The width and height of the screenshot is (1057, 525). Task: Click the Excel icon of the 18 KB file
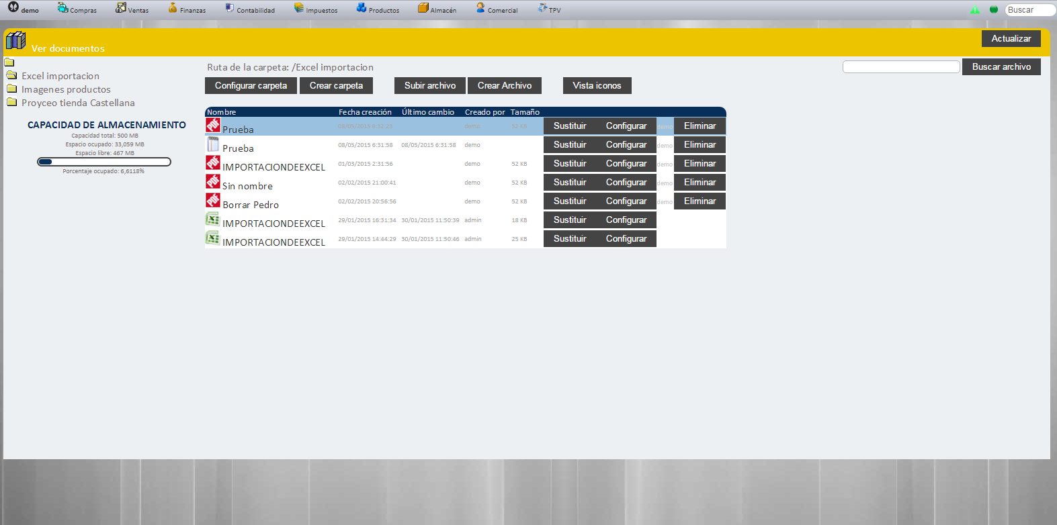(x=212, y=220)
